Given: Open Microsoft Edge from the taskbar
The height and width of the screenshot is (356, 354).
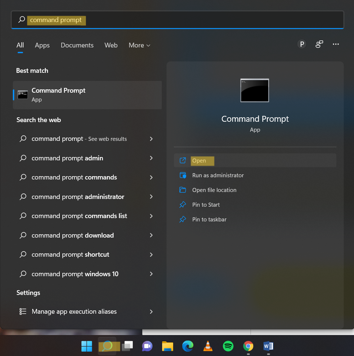Looking at the screenshot, I should click(188, 346).
